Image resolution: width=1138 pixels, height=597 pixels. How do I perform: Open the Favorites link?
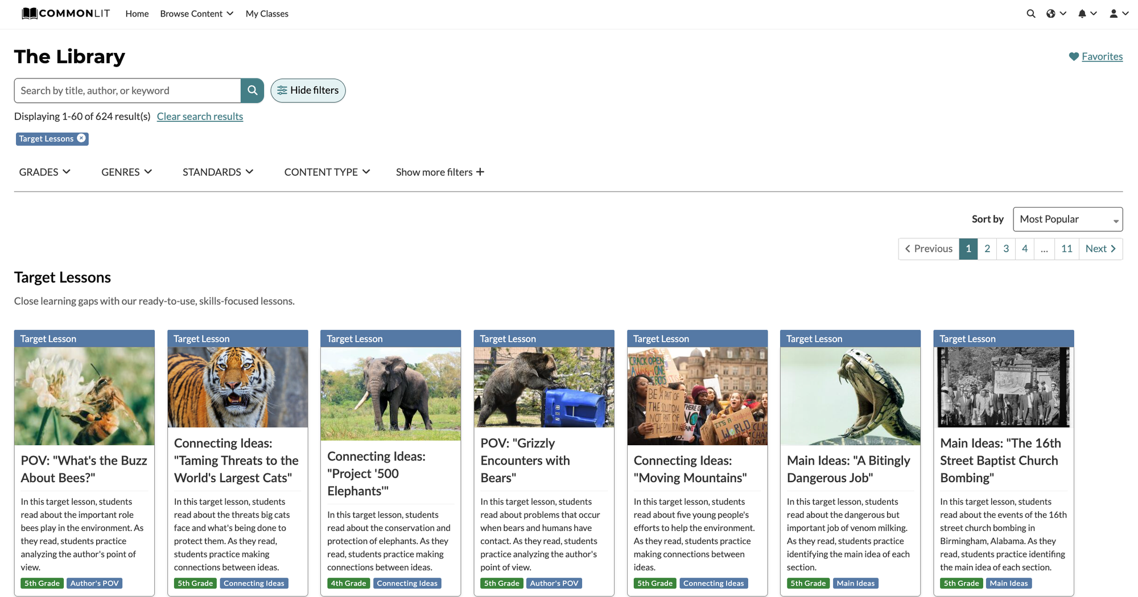pos(1102,56)
